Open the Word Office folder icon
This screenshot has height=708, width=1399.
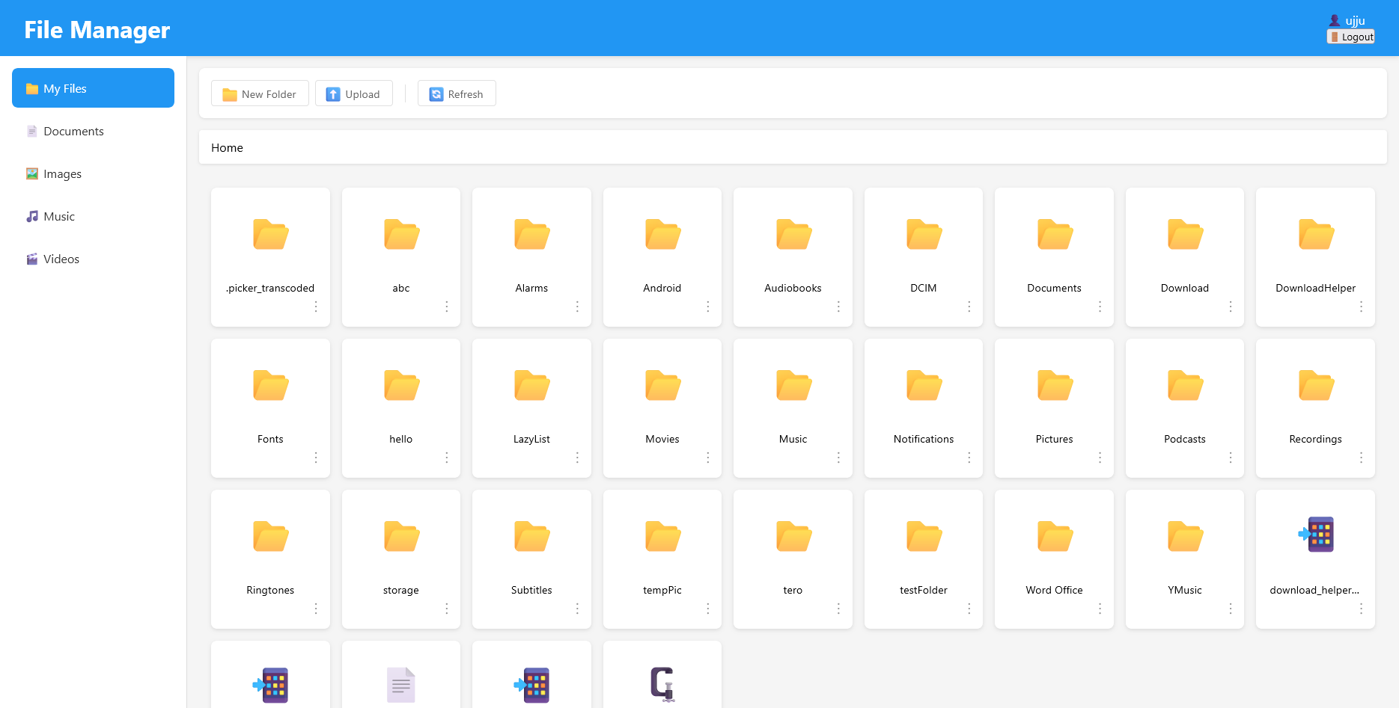(x=1054, y=537)
